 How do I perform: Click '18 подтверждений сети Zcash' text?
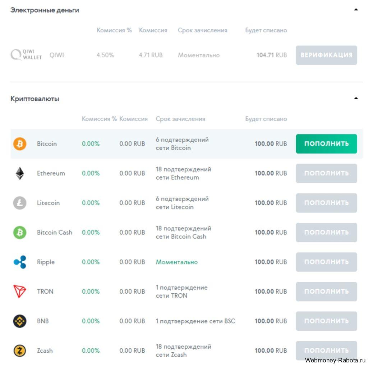click(184, 351)
